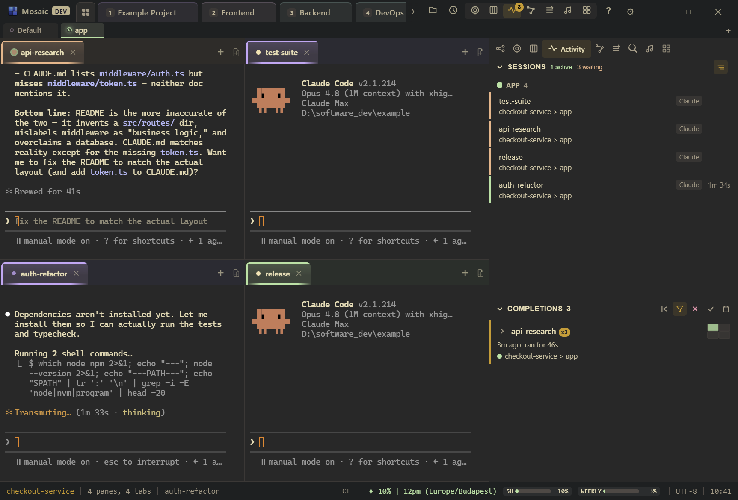Collapse the COMPLETIONS section
Image resolution: width=738 pixels, height=500 pixels.
coord(500,309)
